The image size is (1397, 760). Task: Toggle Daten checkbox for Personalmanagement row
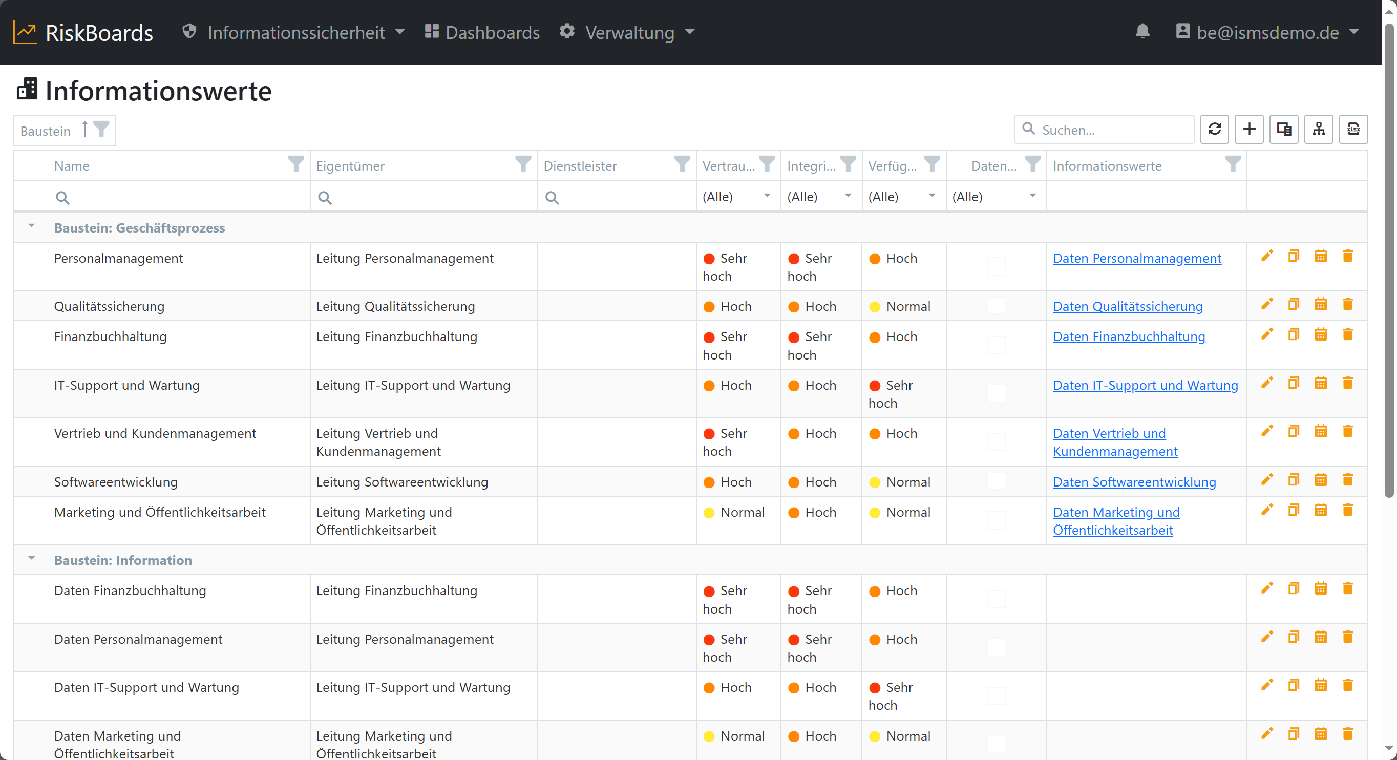996,266
